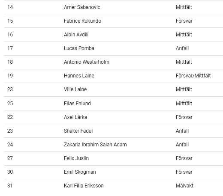The image size is (223, 196).
Task: Click Felix Juslin player name
Action: pyautogui.click(x=76, y=158)
